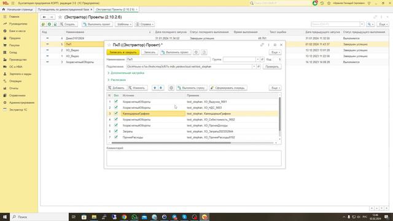Click Добавить button above rows table
The image size is (393, 221).
(x=116, y=88)
